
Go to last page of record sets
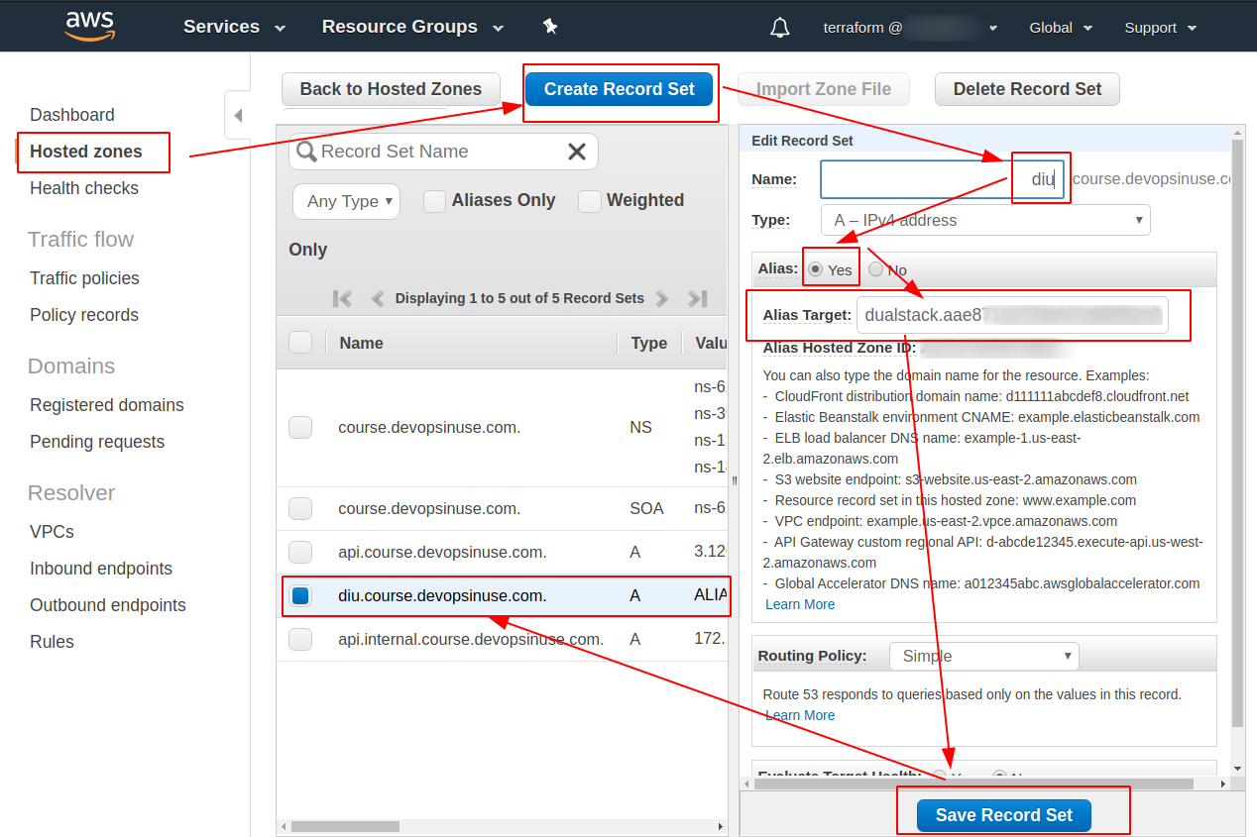[697, 298]
